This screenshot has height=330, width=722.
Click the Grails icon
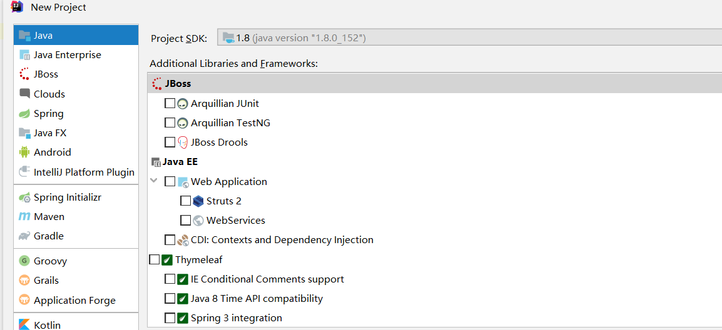24,280
